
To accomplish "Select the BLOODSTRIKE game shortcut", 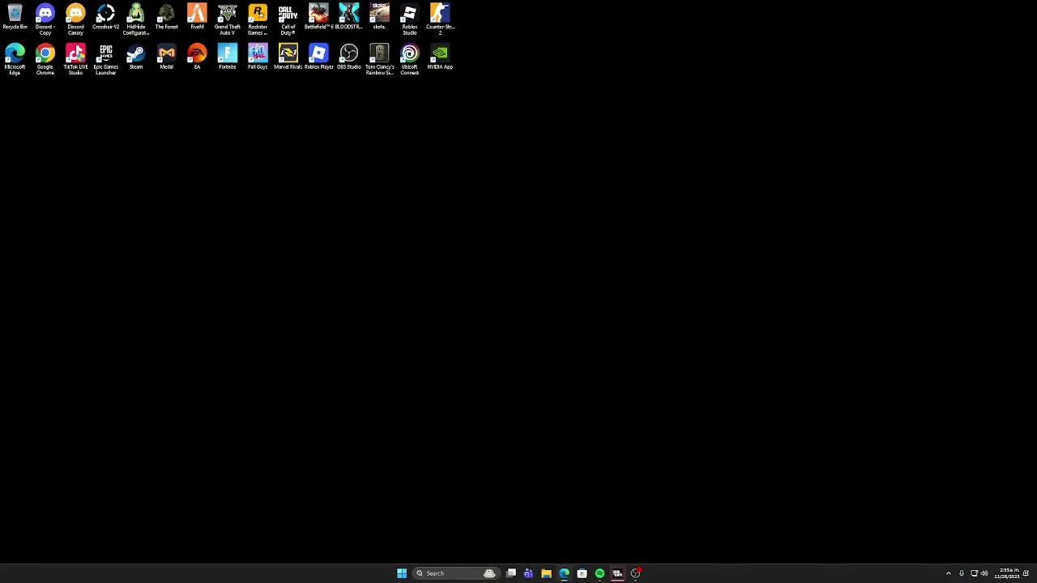I will [349, 18].
